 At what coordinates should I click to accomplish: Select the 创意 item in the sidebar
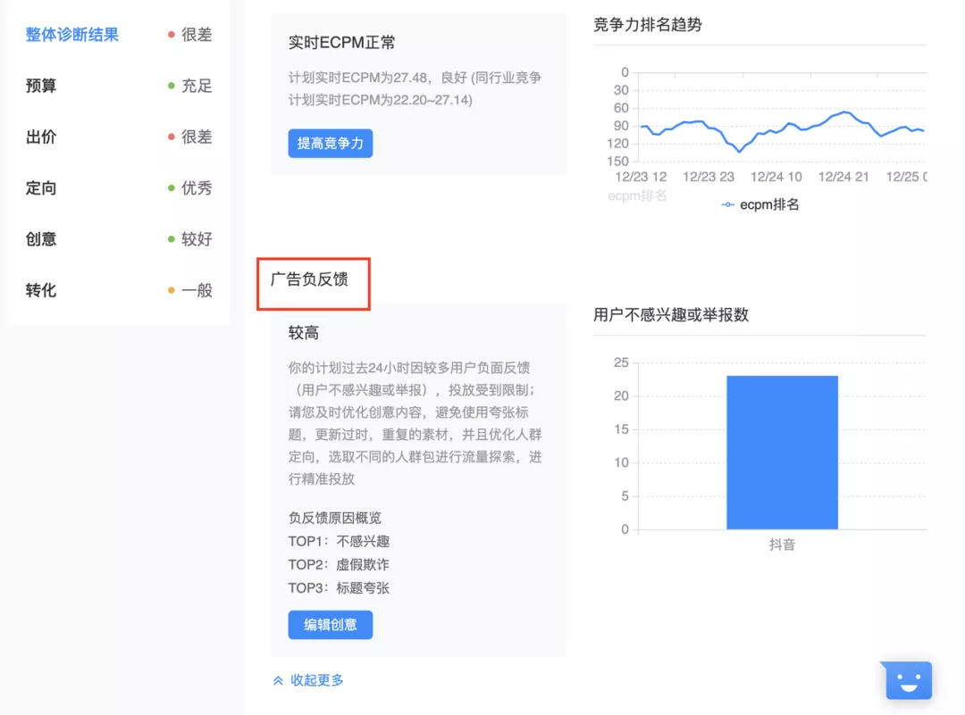pyautogui.click(x=40, y=238)
